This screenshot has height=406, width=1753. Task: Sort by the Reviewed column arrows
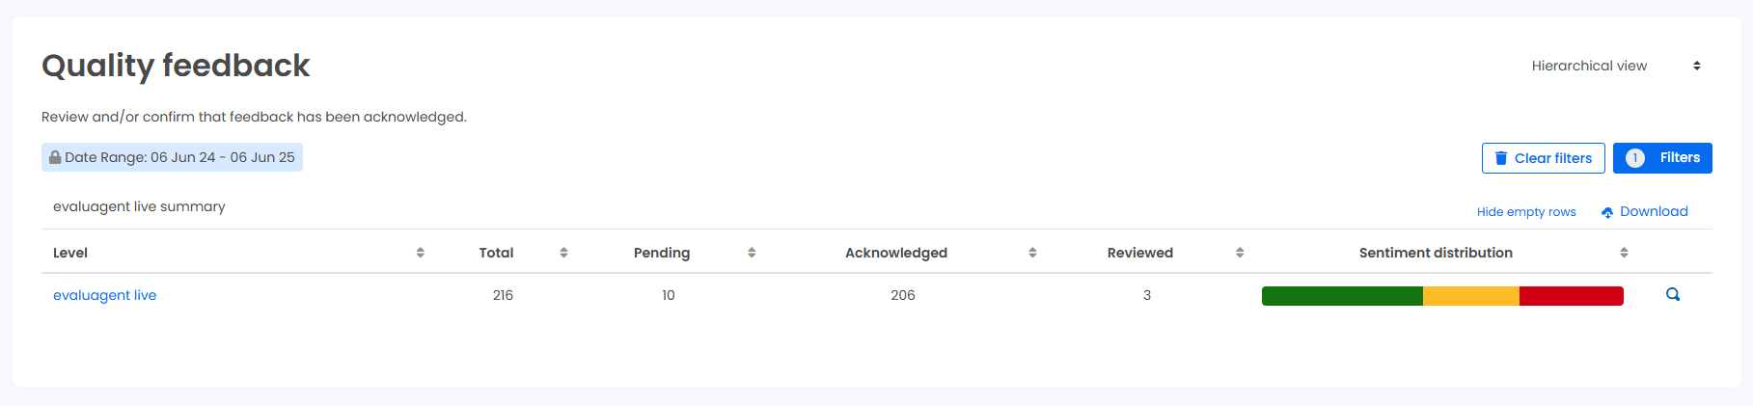pyautogui.click(x=1240, y=253)
